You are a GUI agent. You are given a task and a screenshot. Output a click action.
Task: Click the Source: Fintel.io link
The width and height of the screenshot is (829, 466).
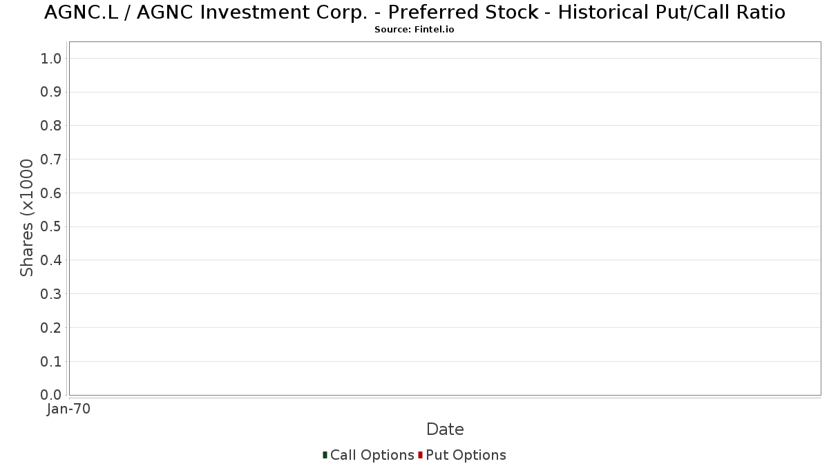point(414,30)
